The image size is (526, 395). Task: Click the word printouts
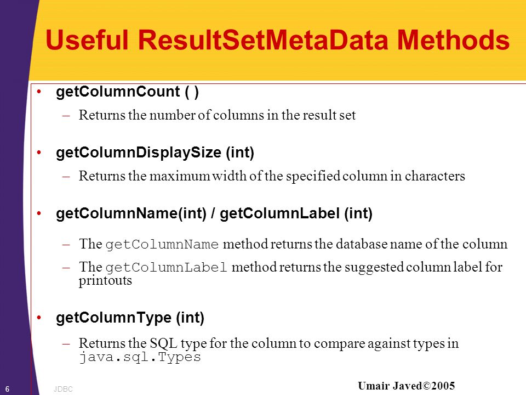point(105,281)
